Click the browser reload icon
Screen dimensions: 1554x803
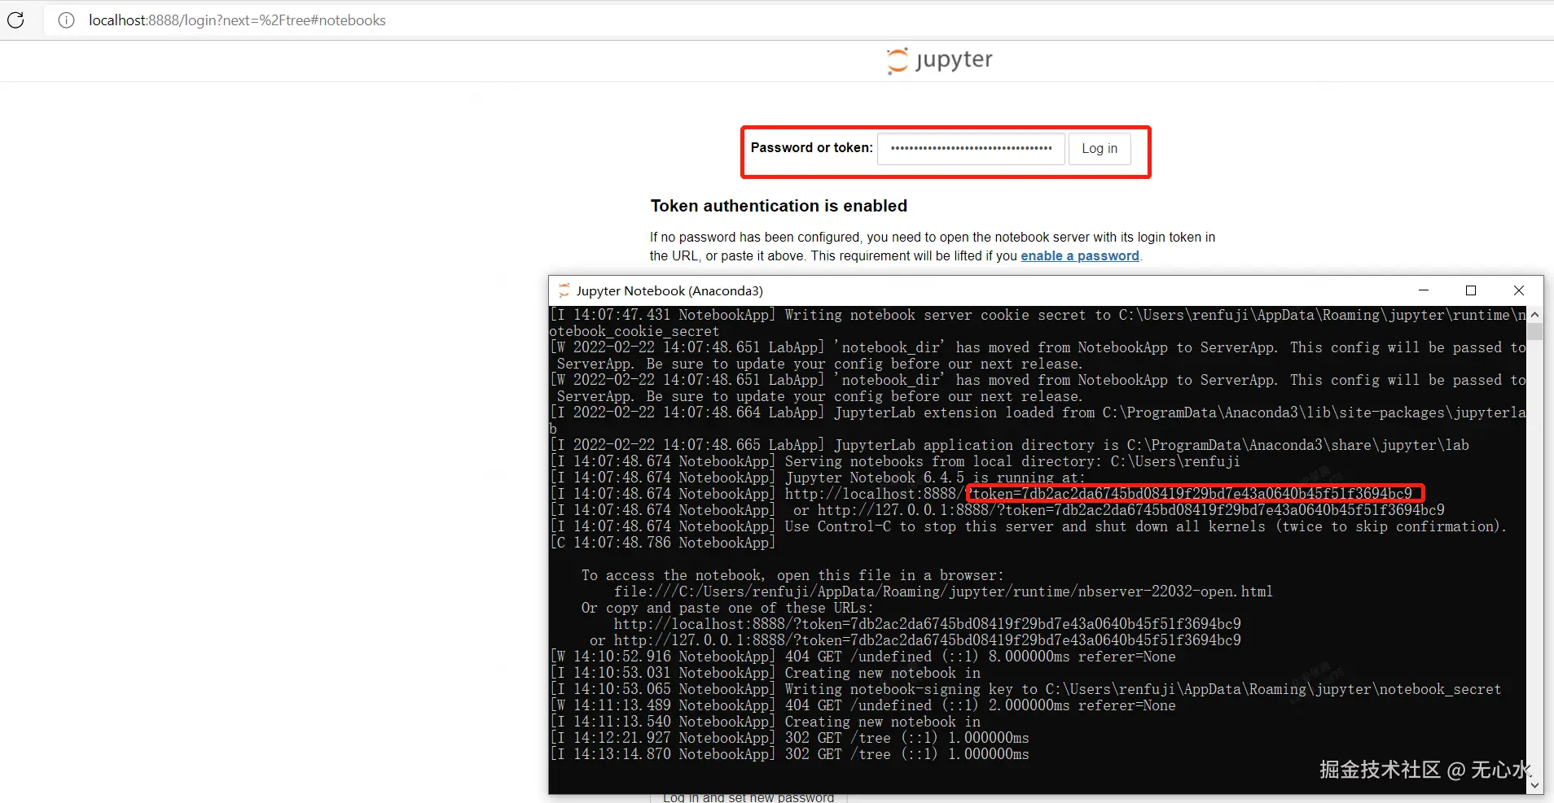click(x=15, y=20)
